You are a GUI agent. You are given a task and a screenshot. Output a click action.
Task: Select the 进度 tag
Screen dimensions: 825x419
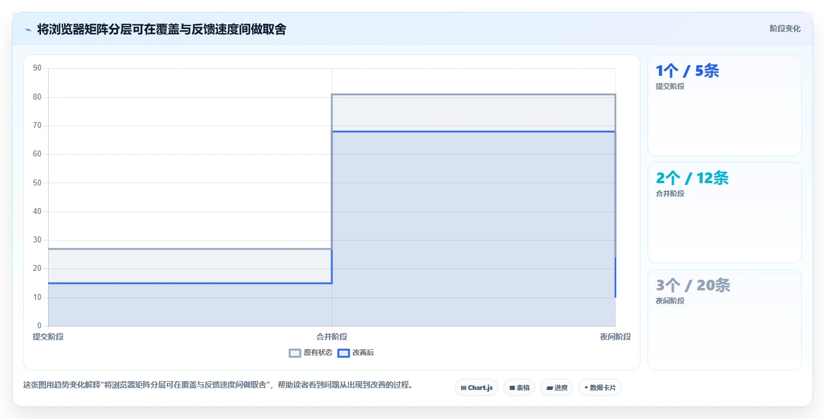(557, 388)
